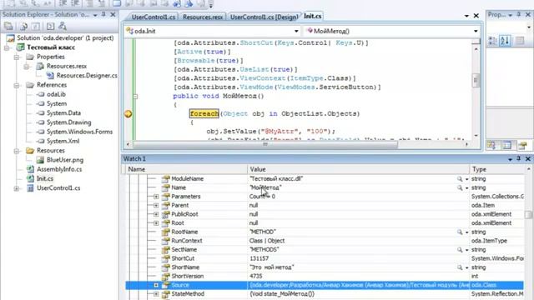
Task: Switch to UserControl1.cs tab
Action: [x=154, y=17]
